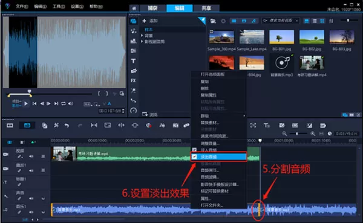
Task: Jump to previous frame in preview controls
Action: tap(42, 103)
